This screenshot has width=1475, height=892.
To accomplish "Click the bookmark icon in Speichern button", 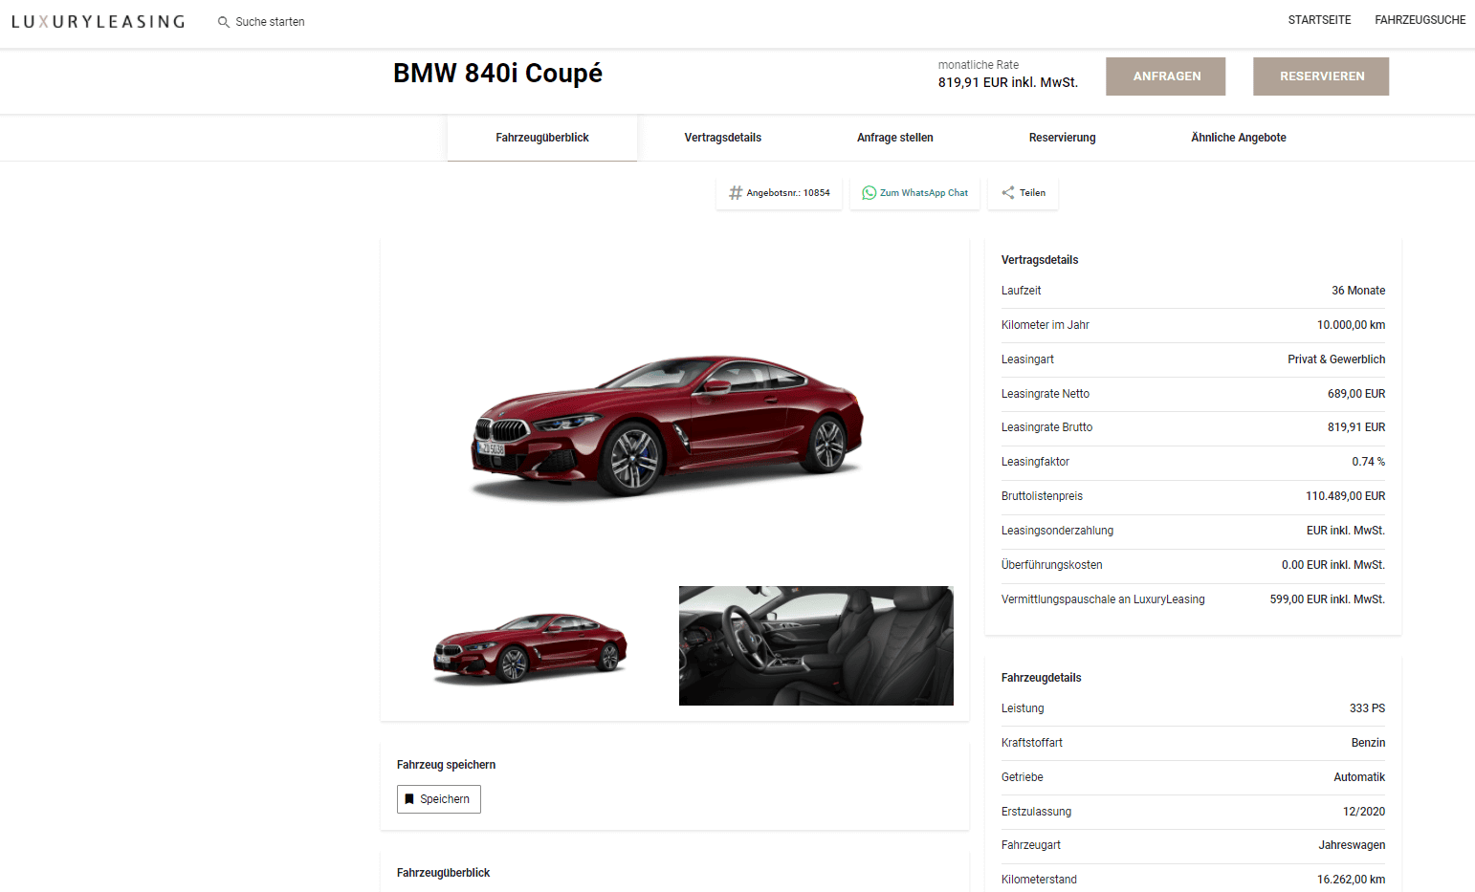I will (x=409, y=799).
